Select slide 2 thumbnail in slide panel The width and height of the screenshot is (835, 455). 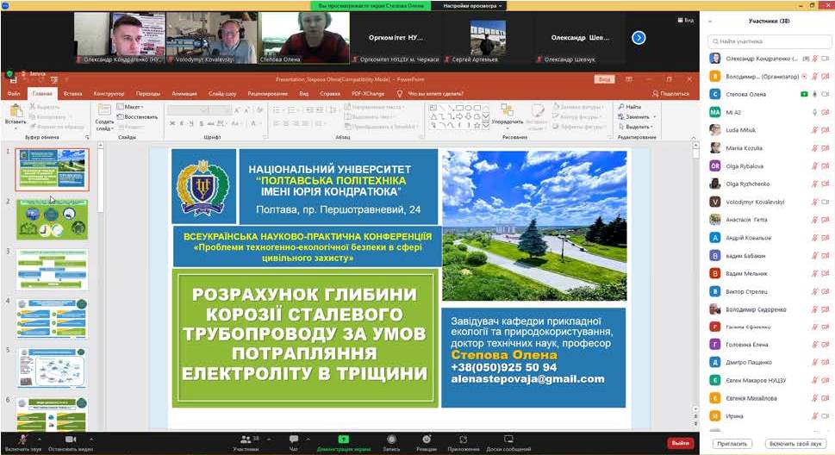[53, 220]
